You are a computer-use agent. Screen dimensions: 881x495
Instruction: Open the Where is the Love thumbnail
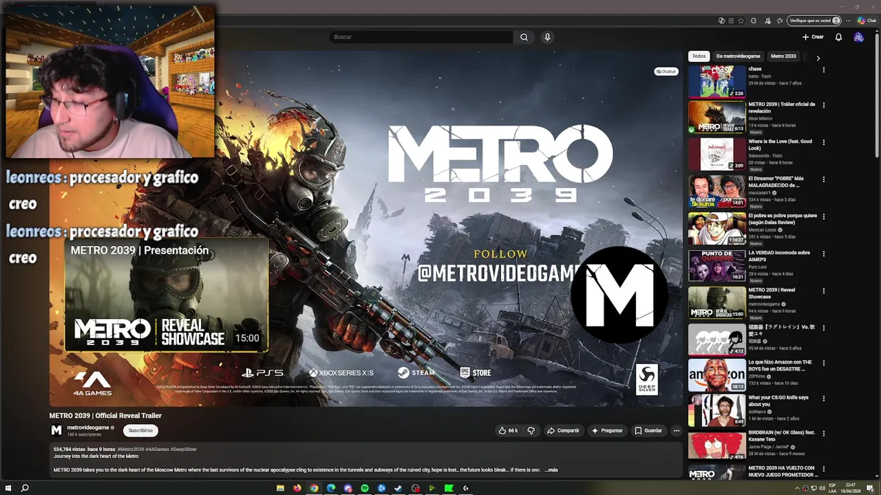pos(717,154)
